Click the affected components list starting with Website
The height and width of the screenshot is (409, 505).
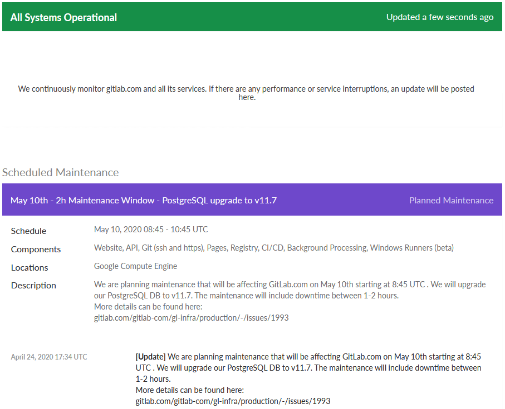[273, 248]
